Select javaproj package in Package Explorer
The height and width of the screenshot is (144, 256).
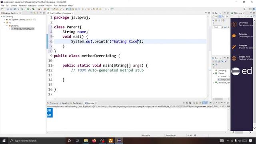pyautogui.click(x=13, y=26)
